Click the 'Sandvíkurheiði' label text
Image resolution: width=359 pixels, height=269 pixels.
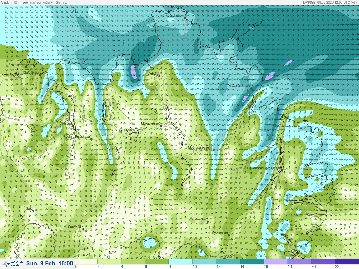(240, 86)
